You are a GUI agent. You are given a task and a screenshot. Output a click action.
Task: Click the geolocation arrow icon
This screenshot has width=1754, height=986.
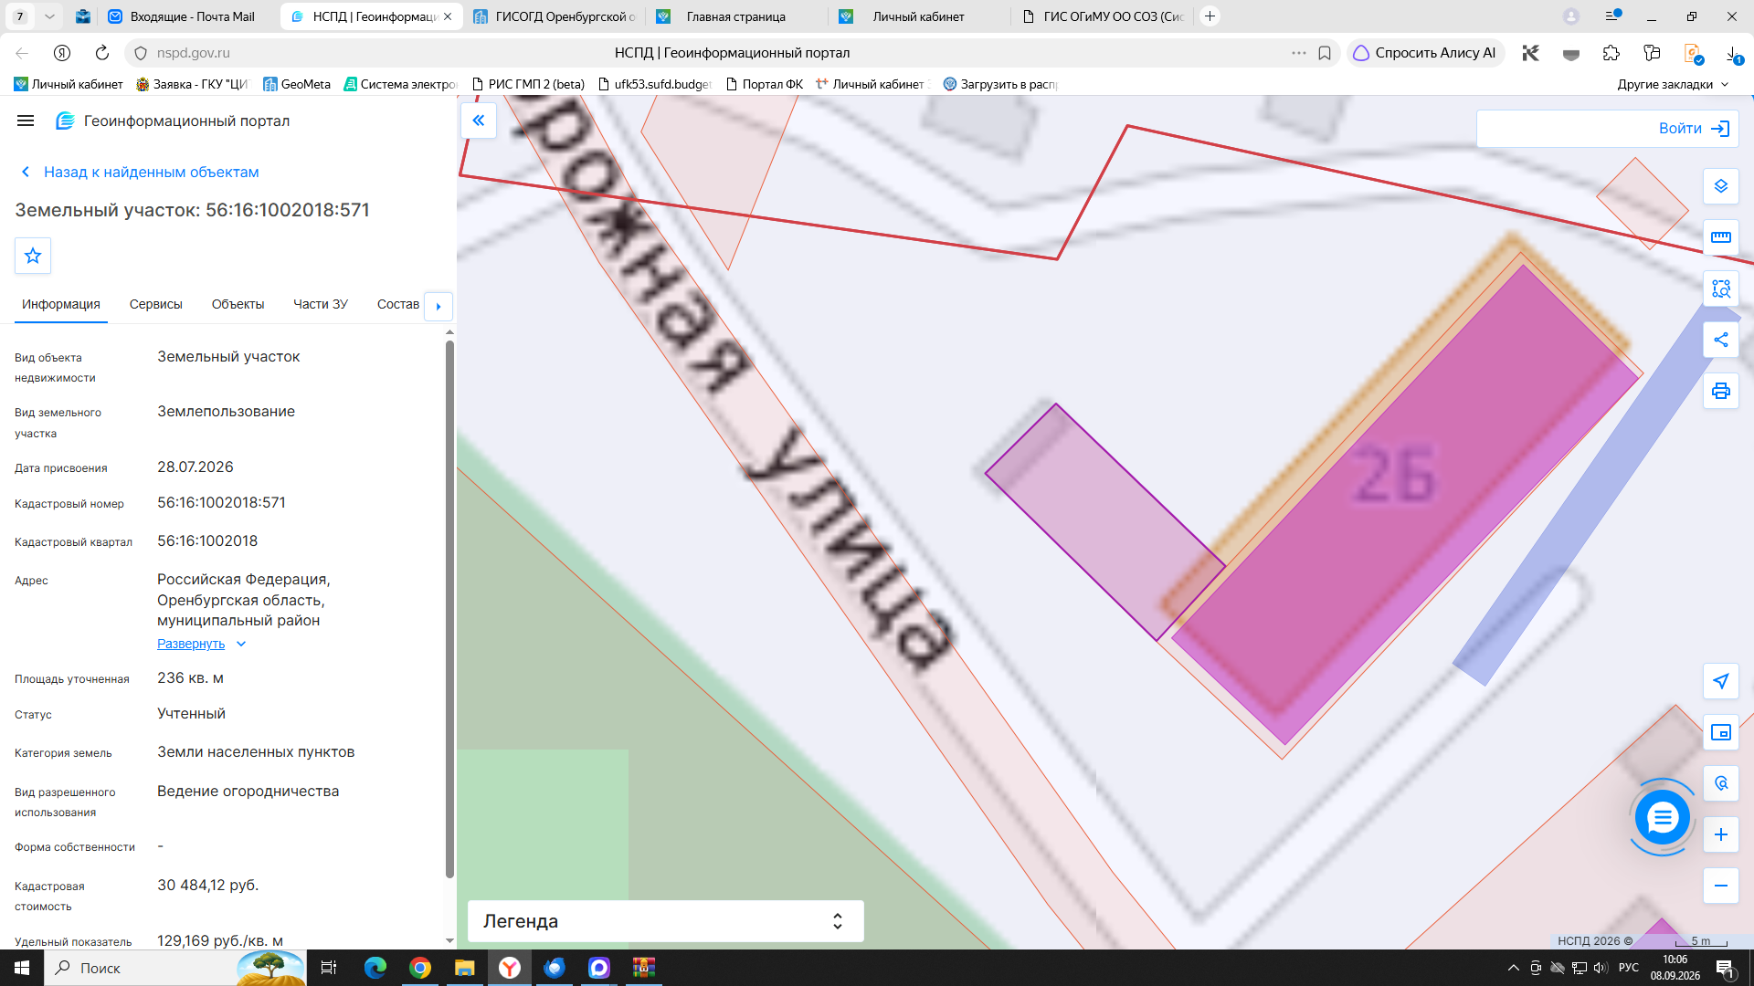point(1720,681)
